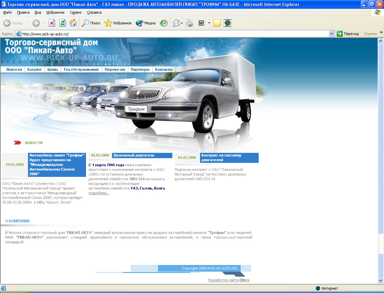Image resolution: width=384 pixels, height=293 pixels.
Task: Open the dropdown next to the Word edit icon
Action: [209, 23]
